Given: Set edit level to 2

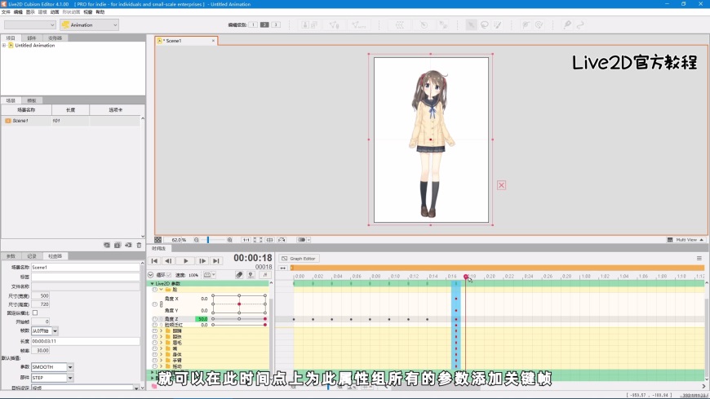Looking at the screenshot, I should pos(264,25).
